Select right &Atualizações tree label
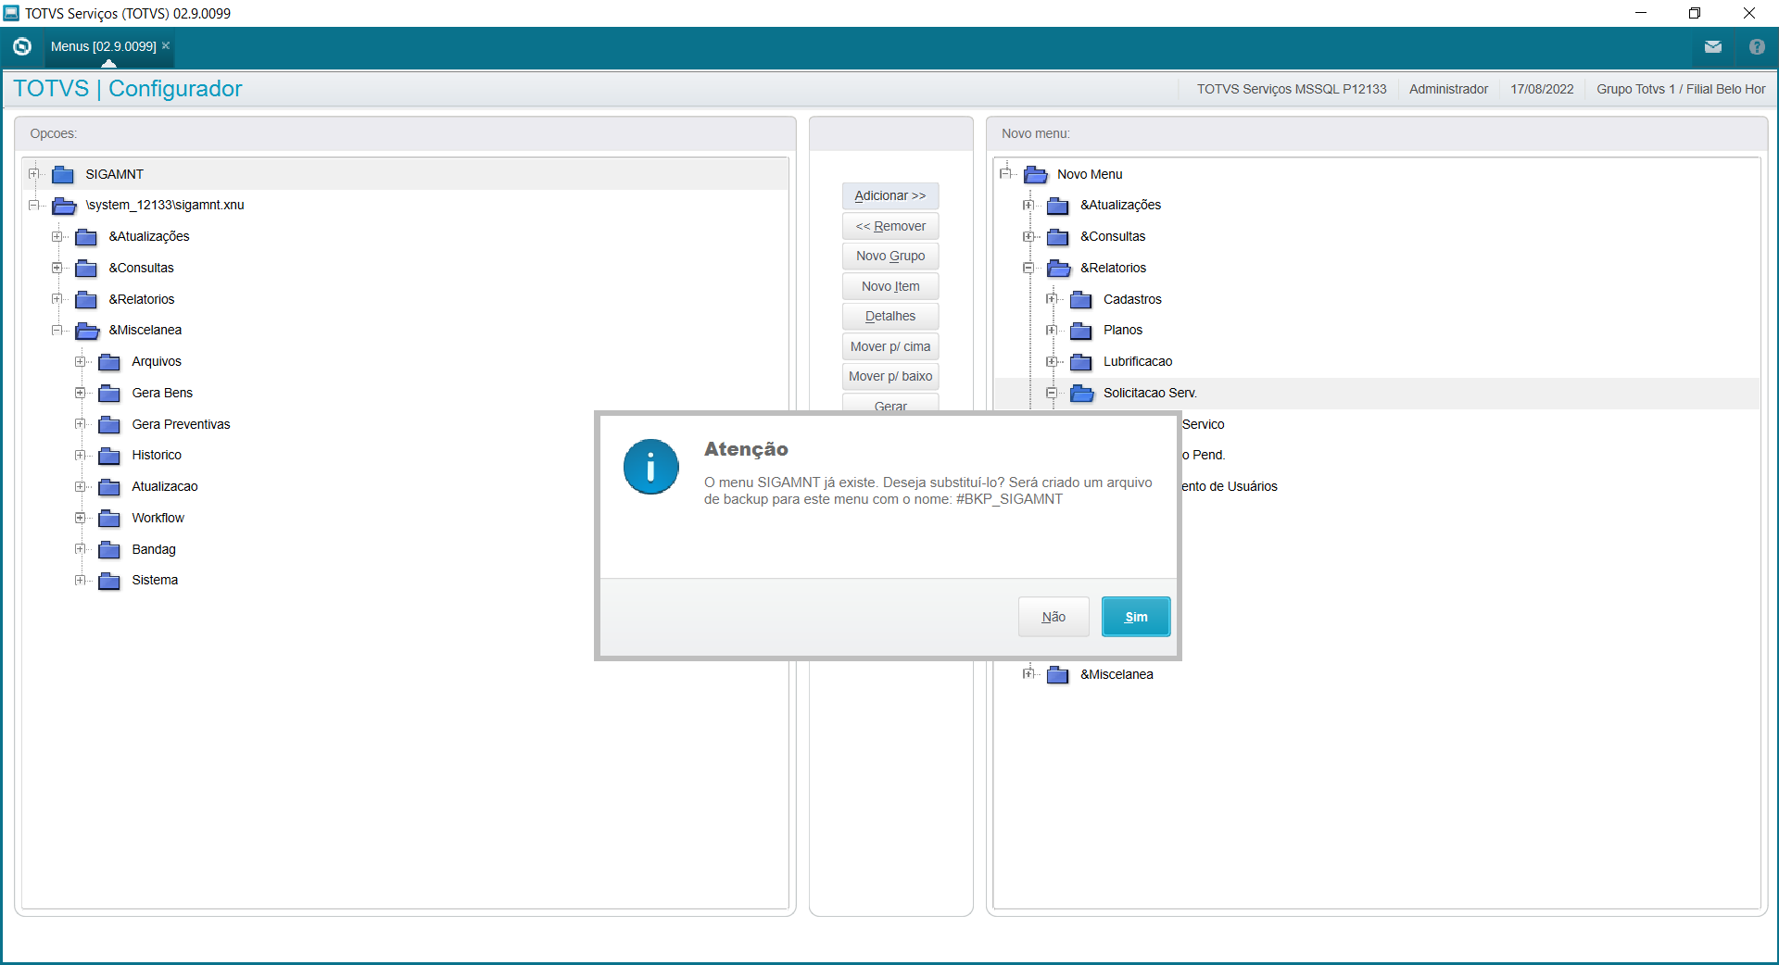This screenshot has width=1779, height=965. (x=1120, y=205)
